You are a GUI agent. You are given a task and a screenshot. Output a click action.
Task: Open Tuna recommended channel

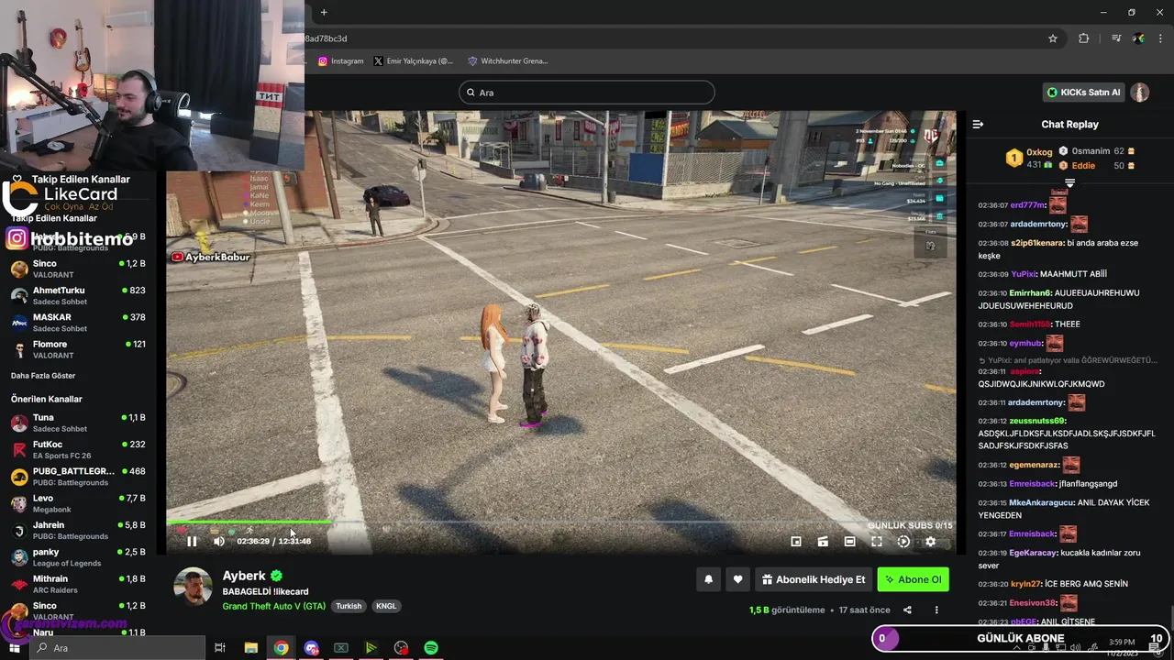tap(78, 423)
